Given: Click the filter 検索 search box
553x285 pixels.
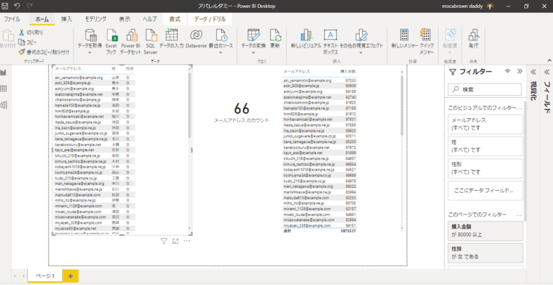Looking at the screenshot, I should [484, 89].
